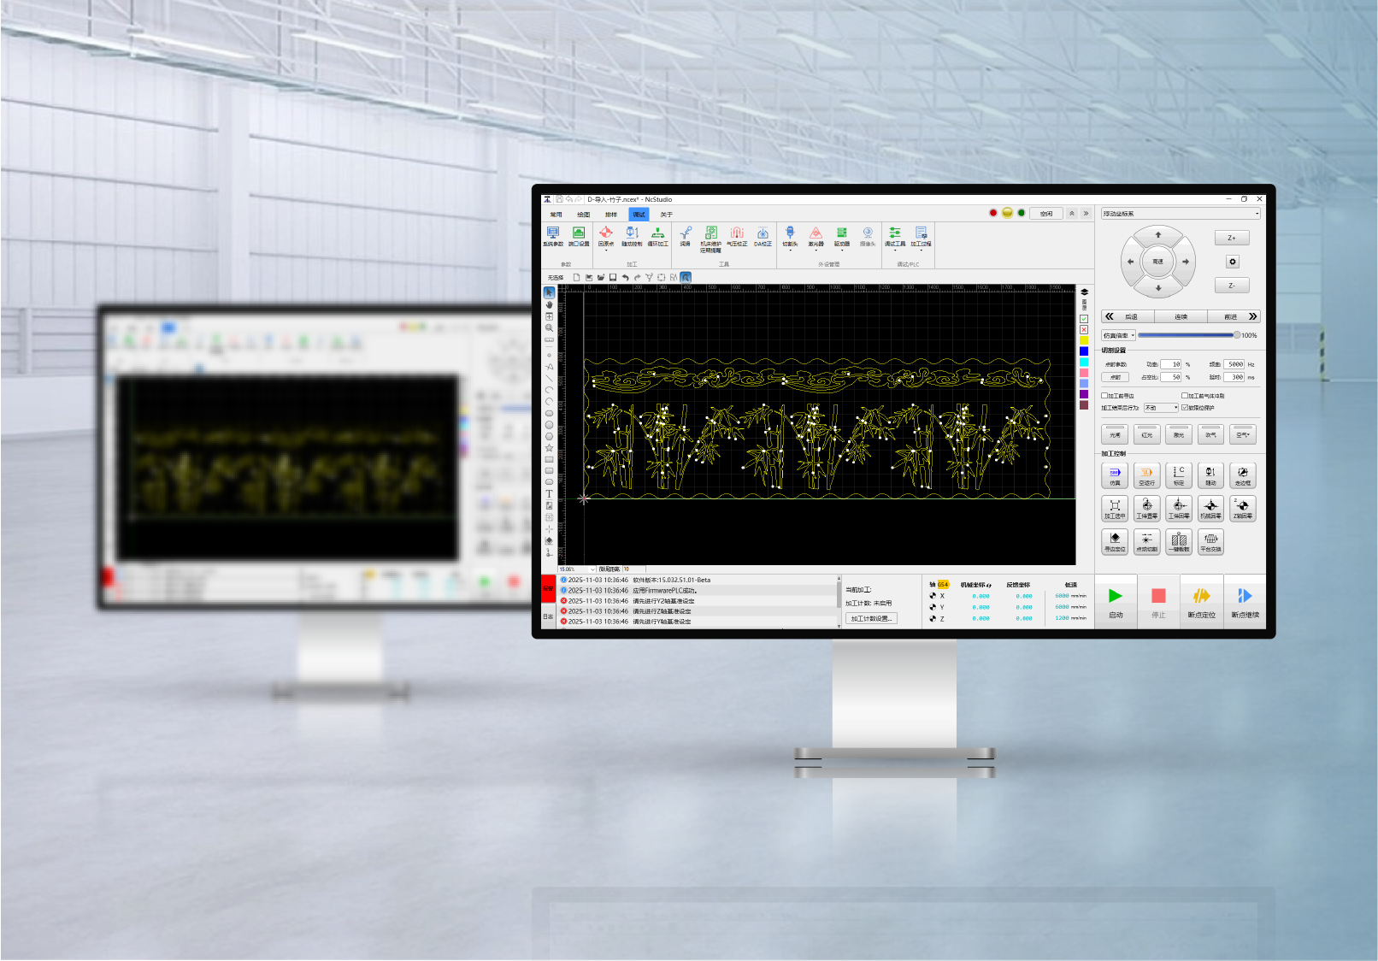Expand the 加工结束后行为 dropdown showing 不动
The image size is (1378, 961).
1161,408
